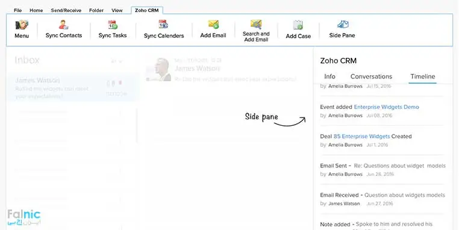
Task: Click the Sync Tasks calendar icon
Action: (x=113, y=25)
